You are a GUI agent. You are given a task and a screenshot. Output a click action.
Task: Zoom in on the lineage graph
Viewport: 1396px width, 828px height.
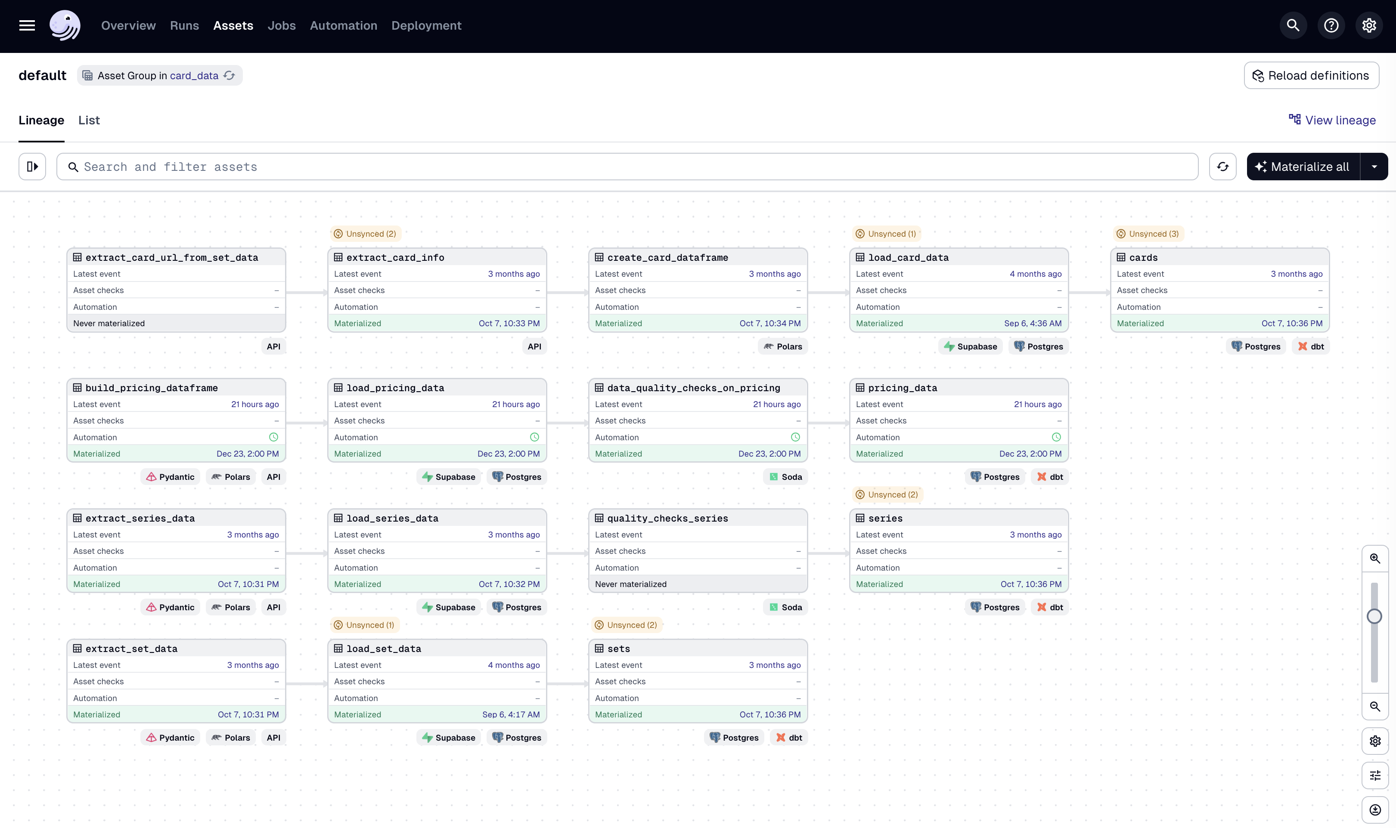click(1375, 559)
